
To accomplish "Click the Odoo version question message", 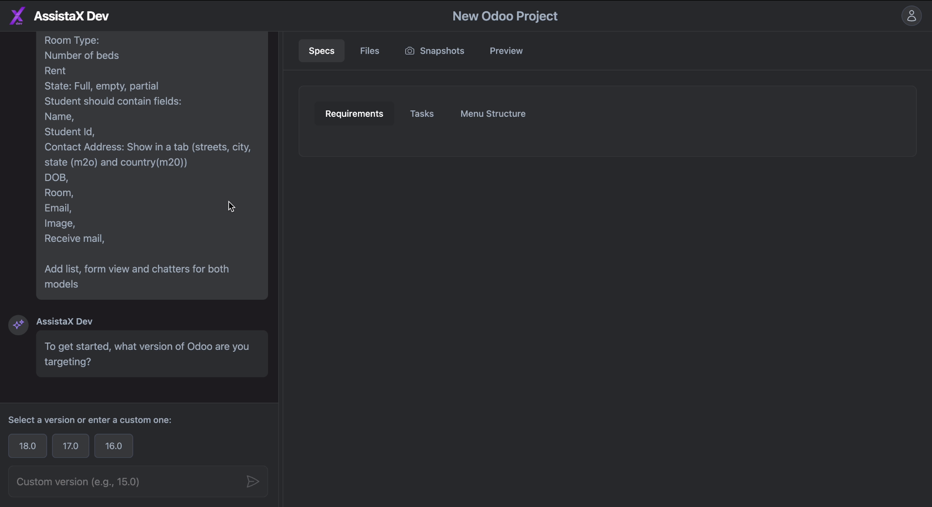I will click(152, 354).
